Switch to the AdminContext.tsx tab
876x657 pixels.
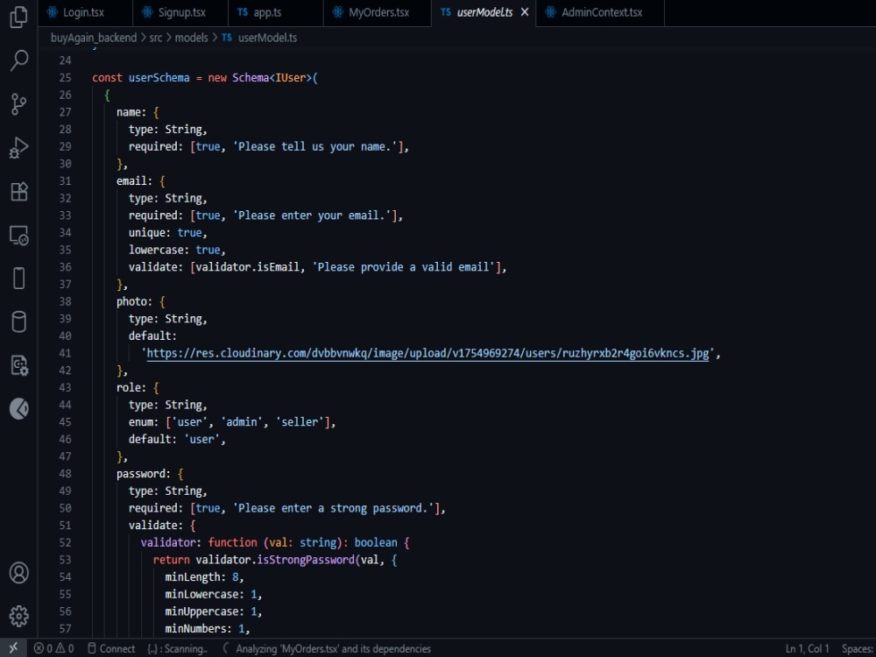601,12
